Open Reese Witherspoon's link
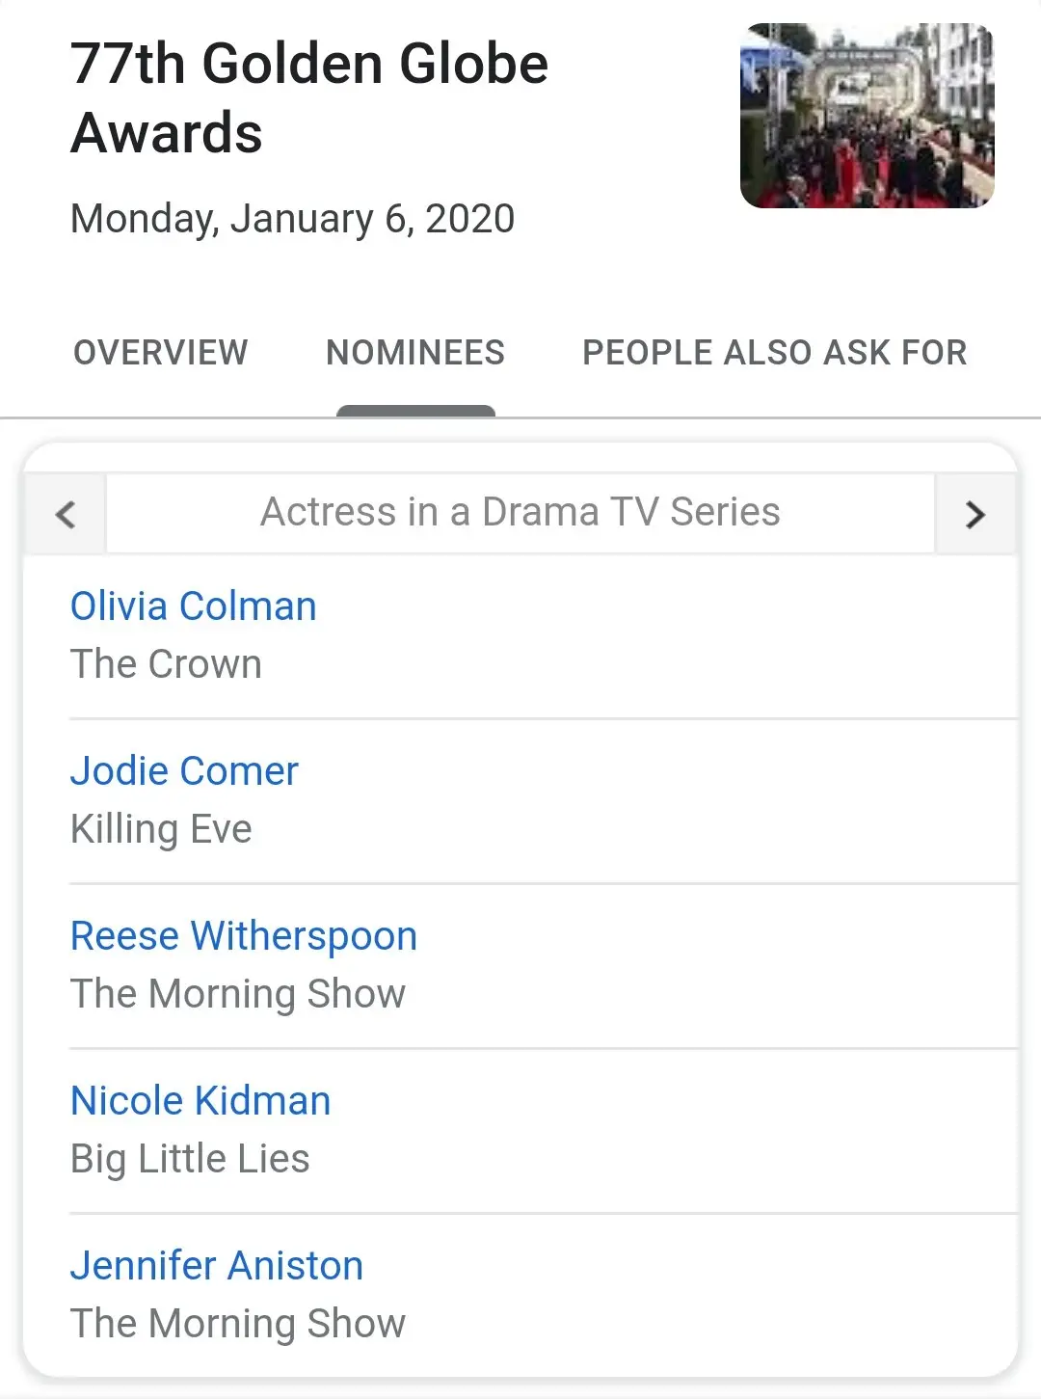 pos(244,936)
